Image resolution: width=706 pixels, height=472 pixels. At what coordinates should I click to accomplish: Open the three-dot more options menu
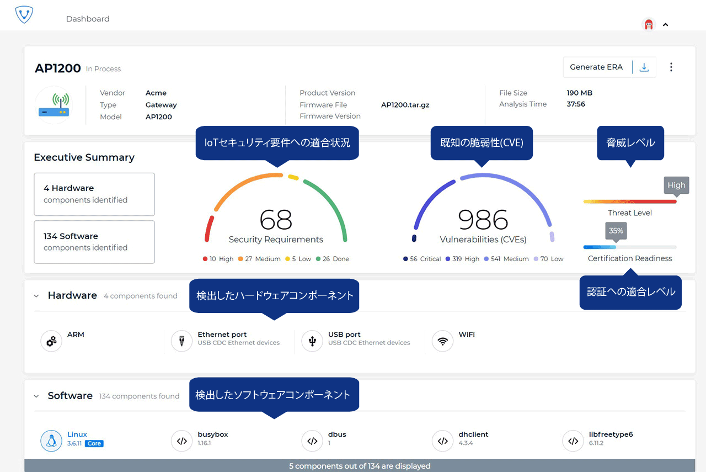[671, 67]
